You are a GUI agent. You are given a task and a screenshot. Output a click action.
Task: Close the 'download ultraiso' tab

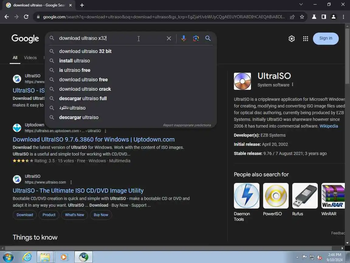(x=70, y=5)
